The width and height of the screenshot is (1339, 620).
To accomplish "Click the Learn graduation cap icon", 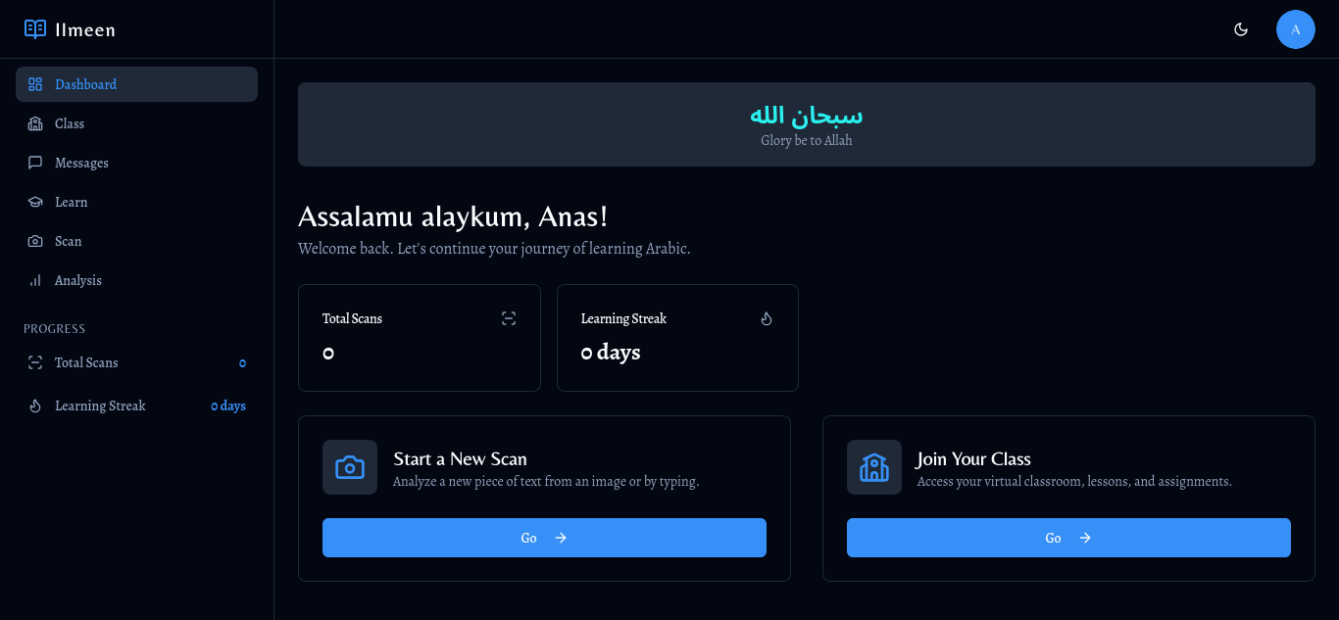I will click(x=35, y=202).
